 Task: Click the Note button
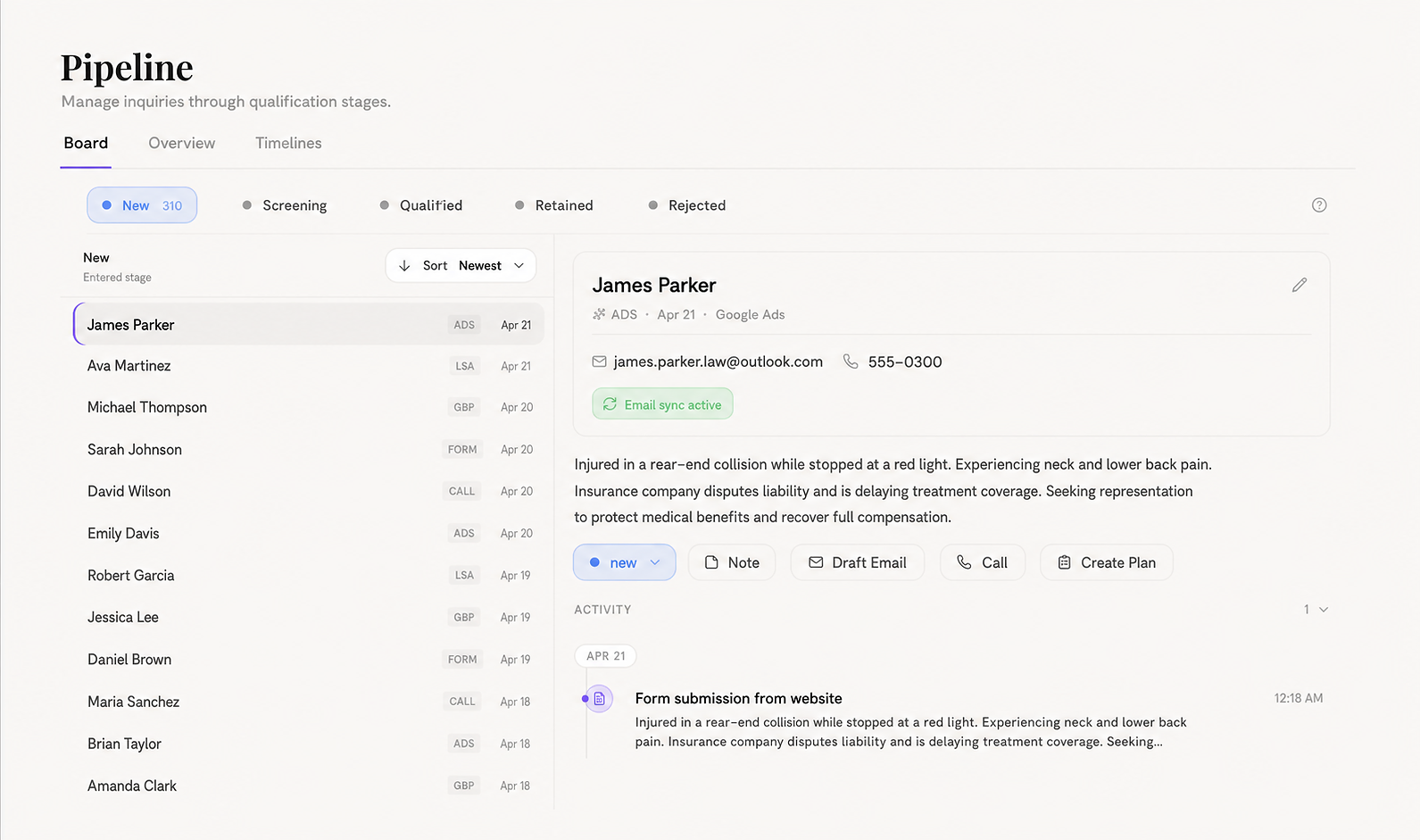[x=732, y=562]
